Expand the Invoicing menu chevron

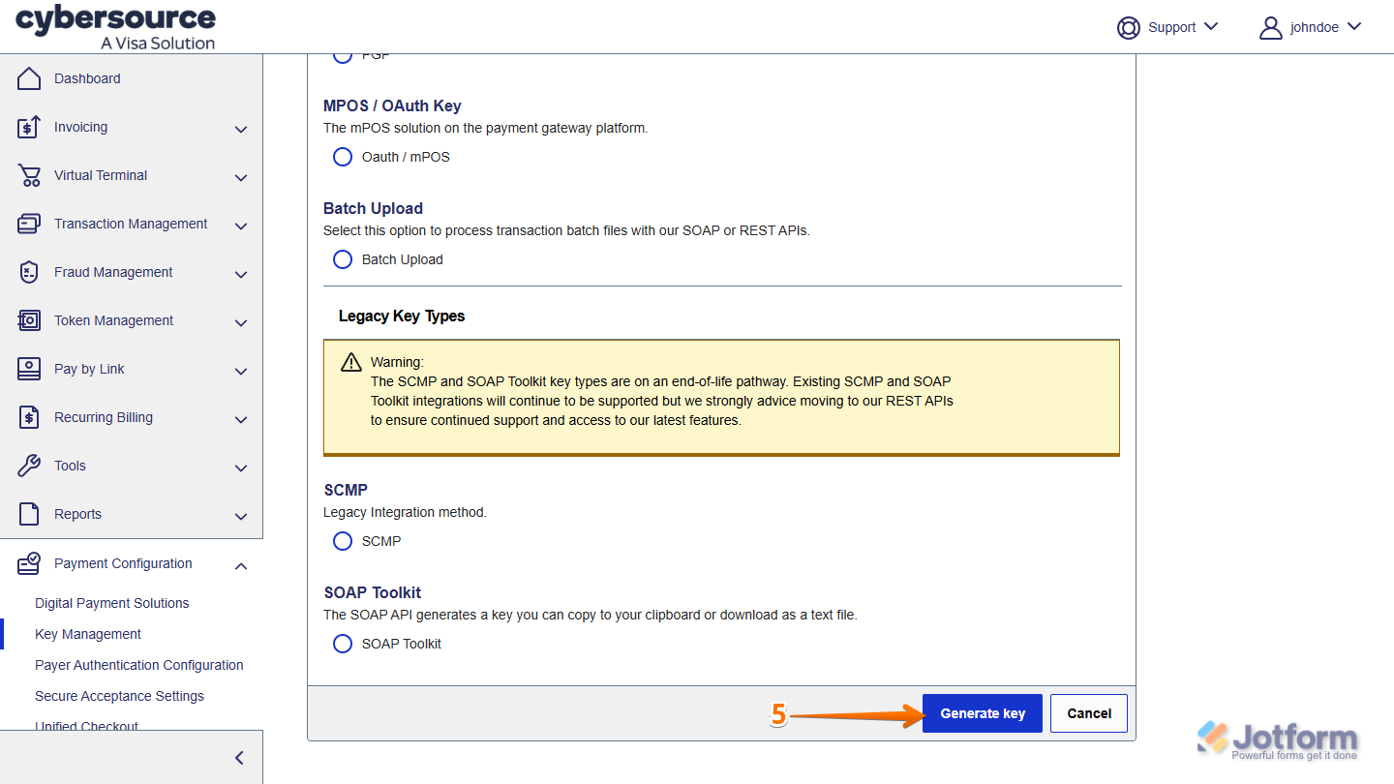click(241, 129)
